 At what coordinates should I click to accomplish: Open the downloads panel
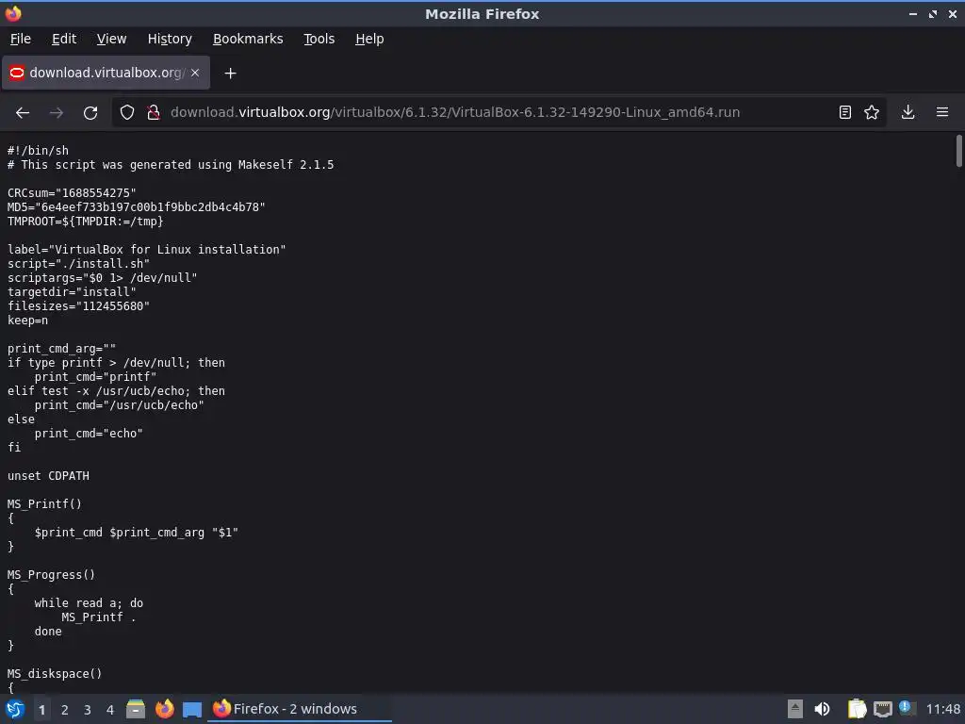[908, 113]
